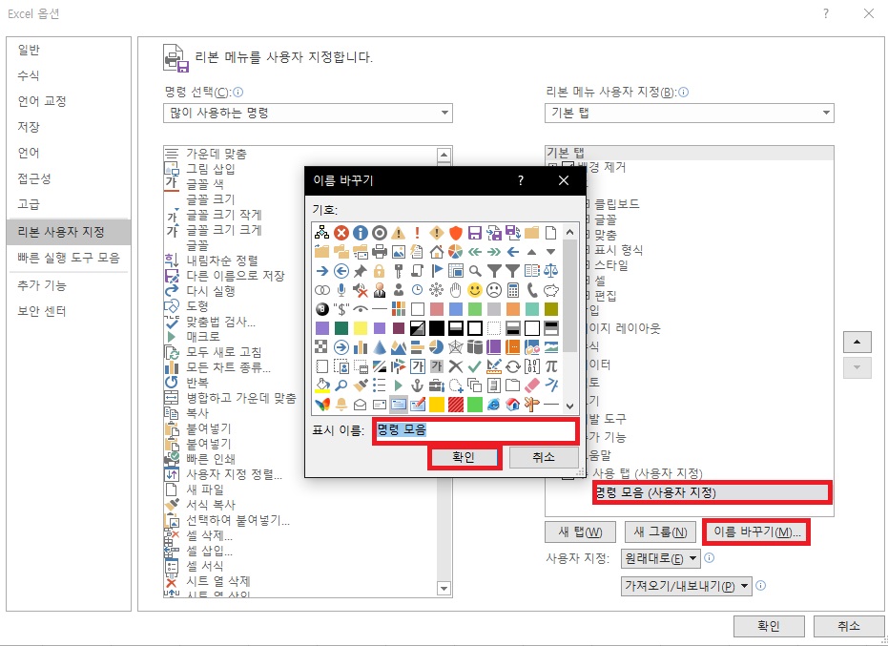Open the 기본 탭 ribbon customization dropdown
The width and height of the screenshot is (888, 646).
(x=690, y=113)
